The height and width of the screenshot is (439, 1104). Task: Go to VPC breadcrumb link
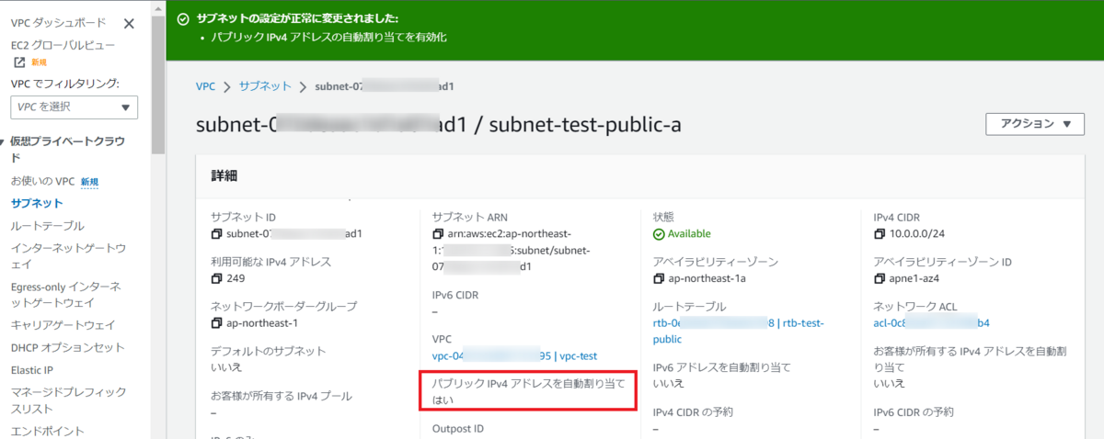206,86
